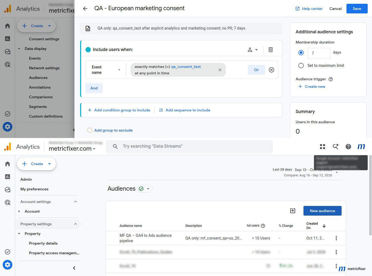The image size is (372, 276).
Task: Open Property details in the admin menu
Action: tap(43, 243)
